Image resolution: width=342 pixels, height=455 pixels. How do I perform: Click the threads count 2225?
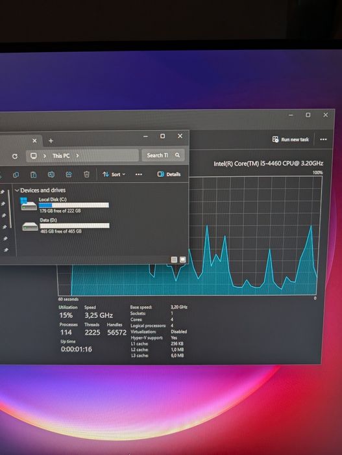tap(92, 333)
